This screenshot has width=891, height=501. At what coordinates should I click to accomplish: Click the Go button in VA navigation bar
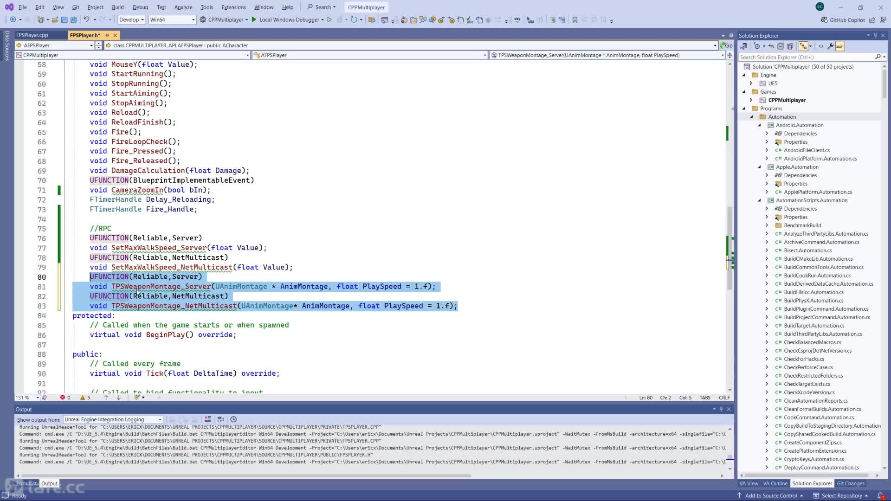click(726, 45)
